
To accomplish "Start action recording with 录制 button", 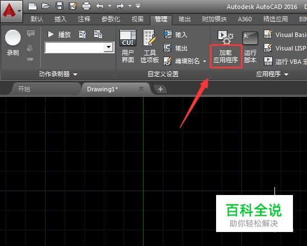I will click(13, 43).
